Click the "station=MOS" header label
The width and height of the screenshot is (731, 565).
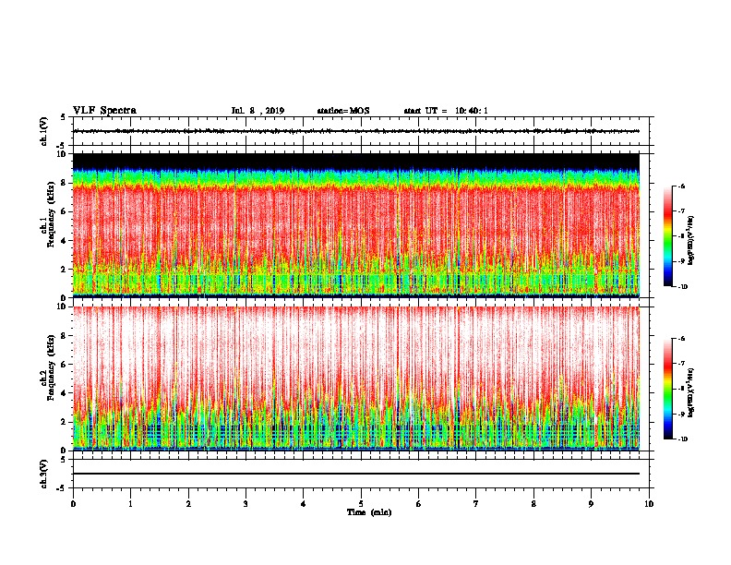(x=343, y=111)
